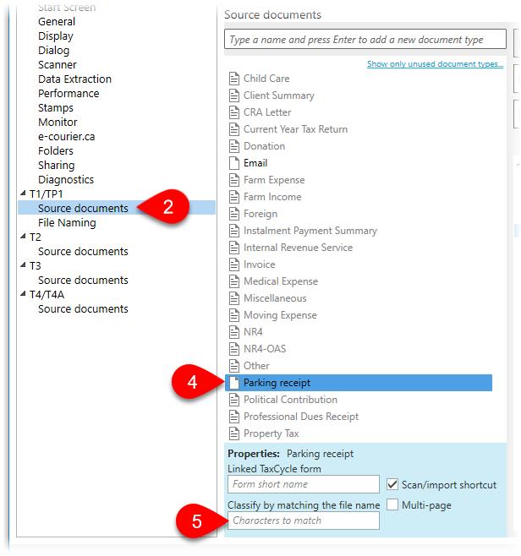
Task: Click the document icon next to CRA Letter
Action: pyautogui.click(x=234, y=112)
